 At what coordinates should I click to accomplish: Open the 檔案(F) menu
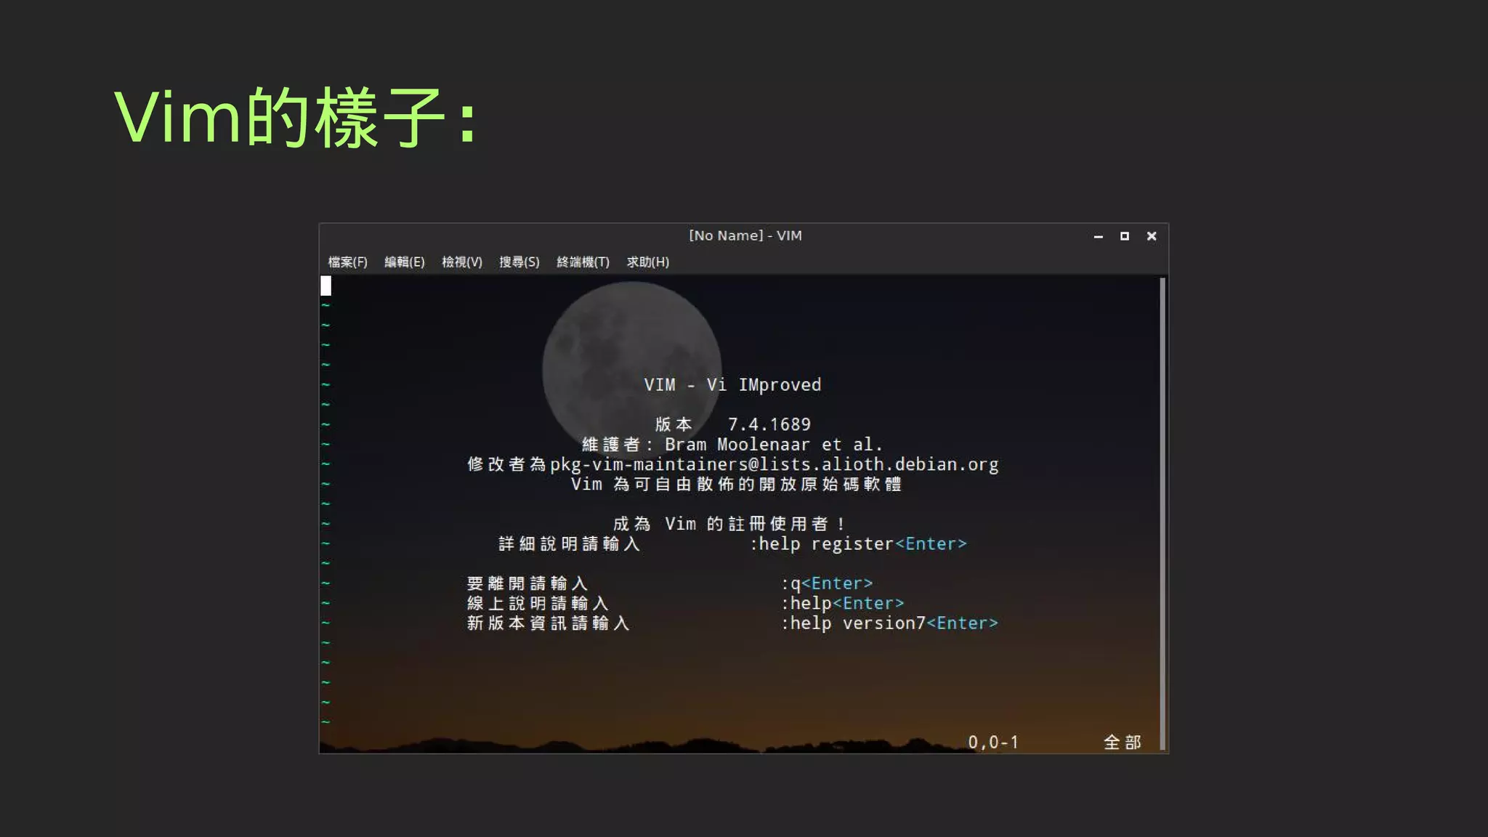tap(347, 262)
